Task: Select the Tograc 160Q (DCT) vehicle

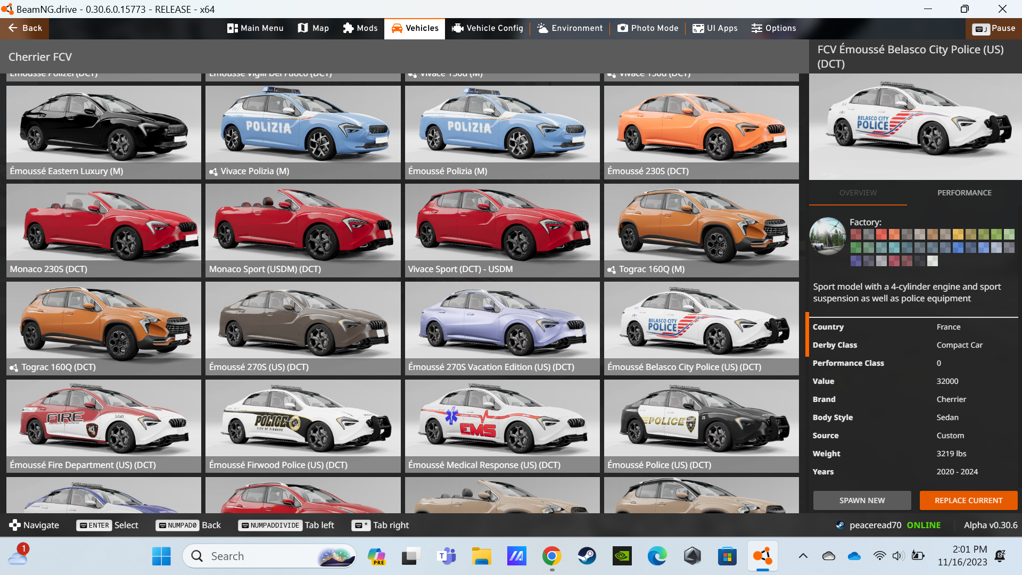Action: point(104,328)
